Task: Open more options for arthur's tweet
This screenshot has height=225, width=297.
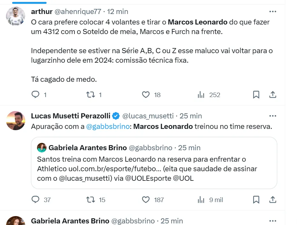Action: coord(273,12)
